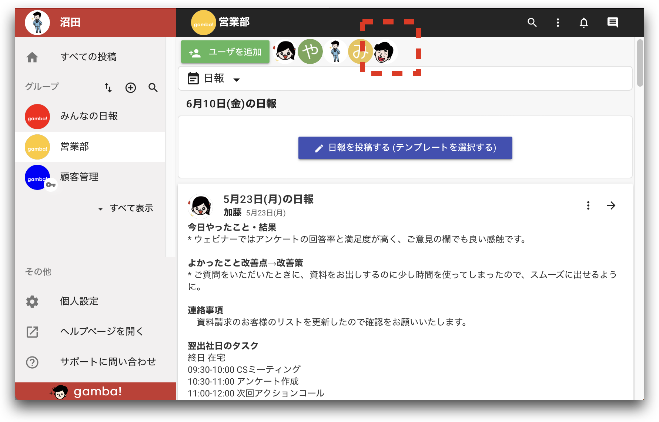Open post title 5月23日(月)の日報
The image size is (659, 422).
(x=268, y=199)
